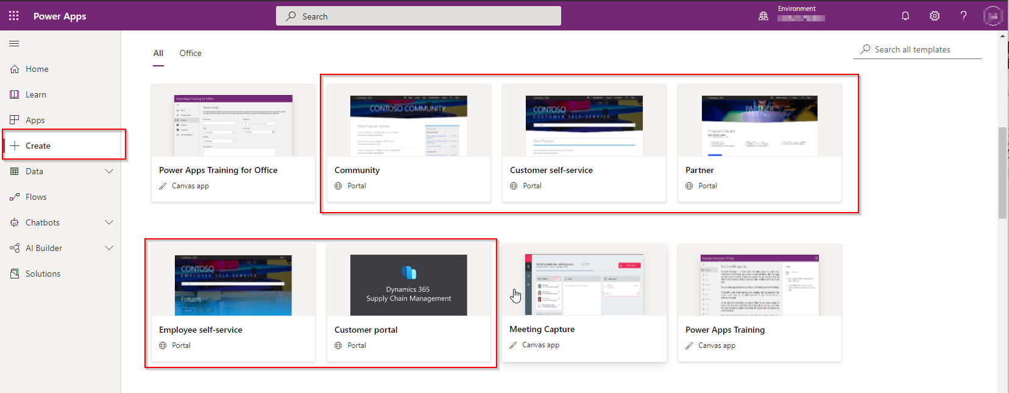Click pencil icon under Power Apps Training for Office

pyautogui.click(x=163, y=186)
